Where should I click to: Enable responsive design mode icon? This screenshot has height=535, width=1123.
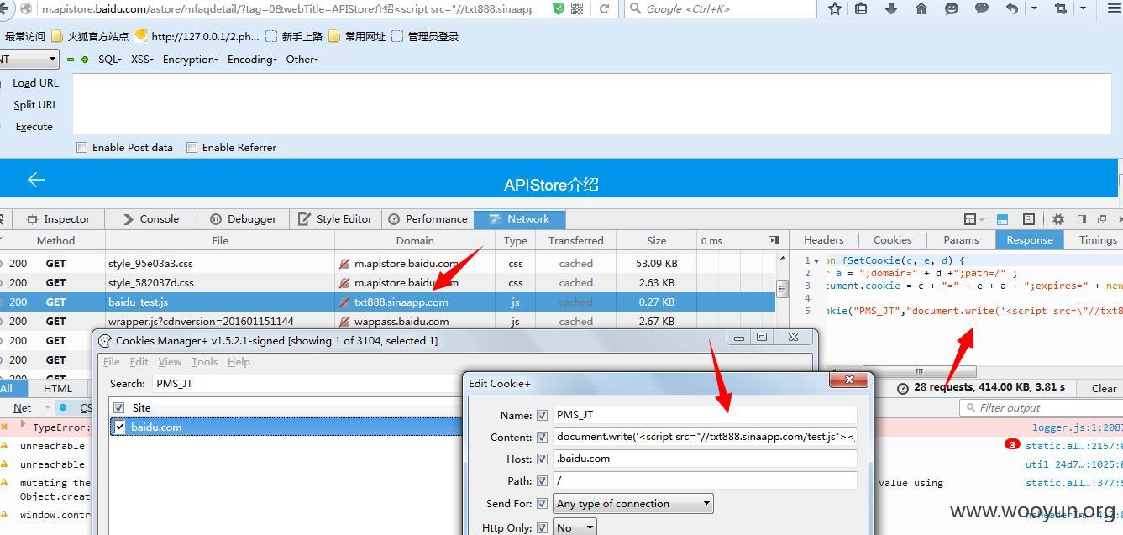(x=1030, y=219)
